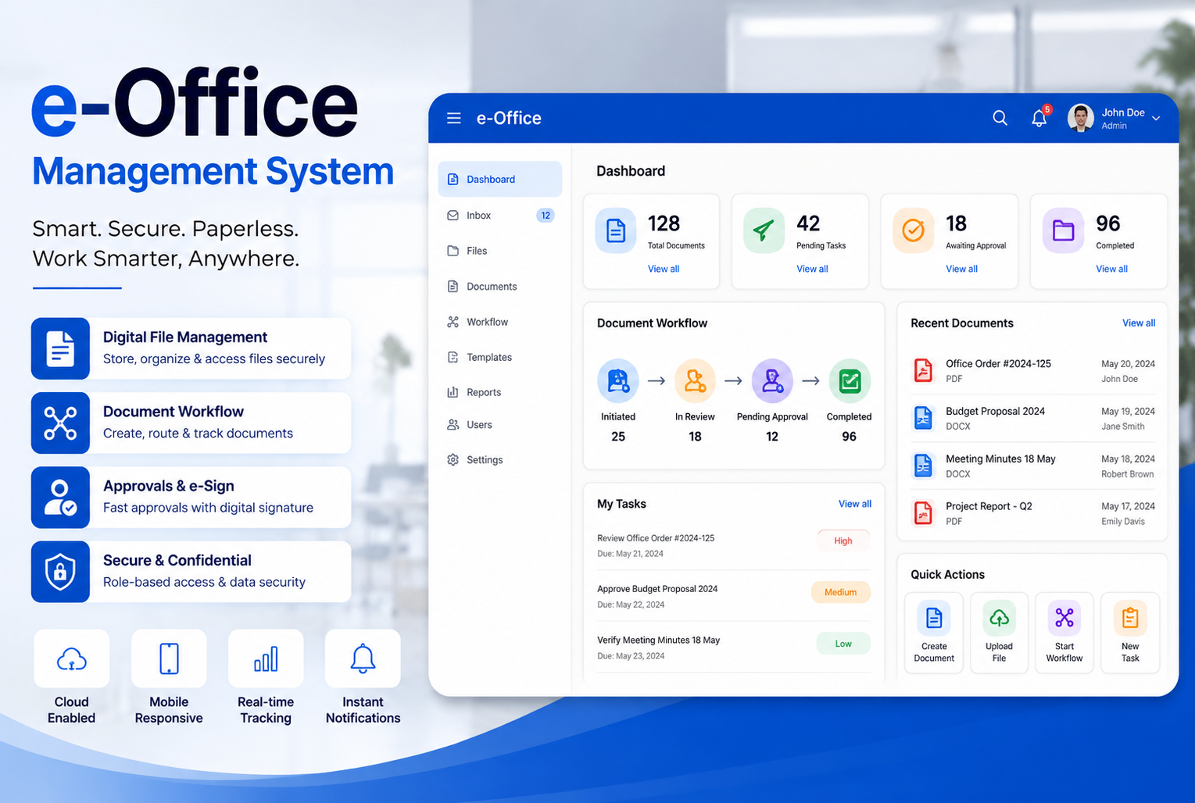
Task: Click the Initiated workflow stage icon
Action: point(618,380)
